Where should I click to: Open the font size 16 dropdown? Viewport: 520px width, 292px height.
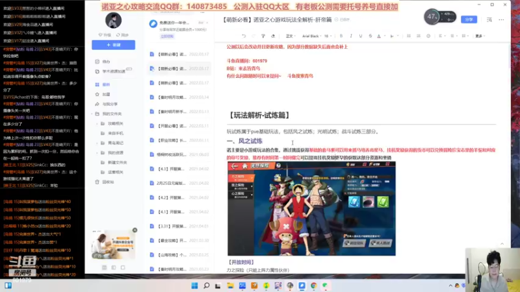pos(328,36)
